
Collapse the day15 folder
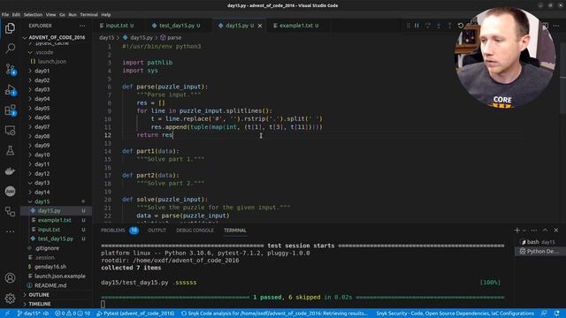click(42, 201)
